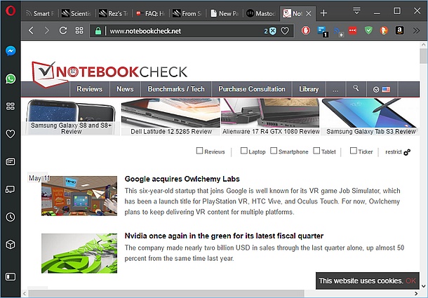Screen dimensions: 428x298
Task: Open Facebook Messenger in the sidebar
Action: [11, 50]
